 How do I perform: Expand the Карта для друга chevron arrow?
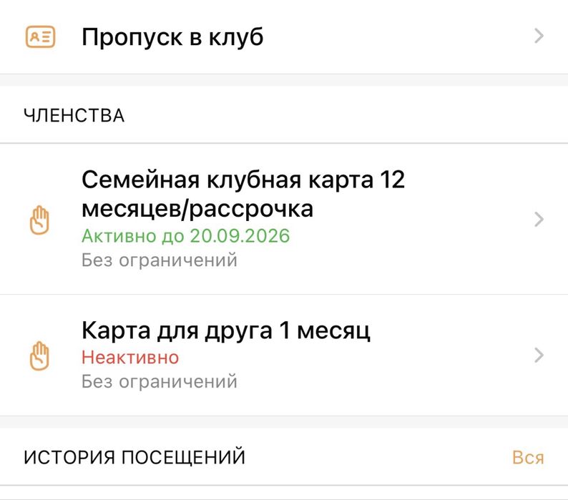[539, 356]
